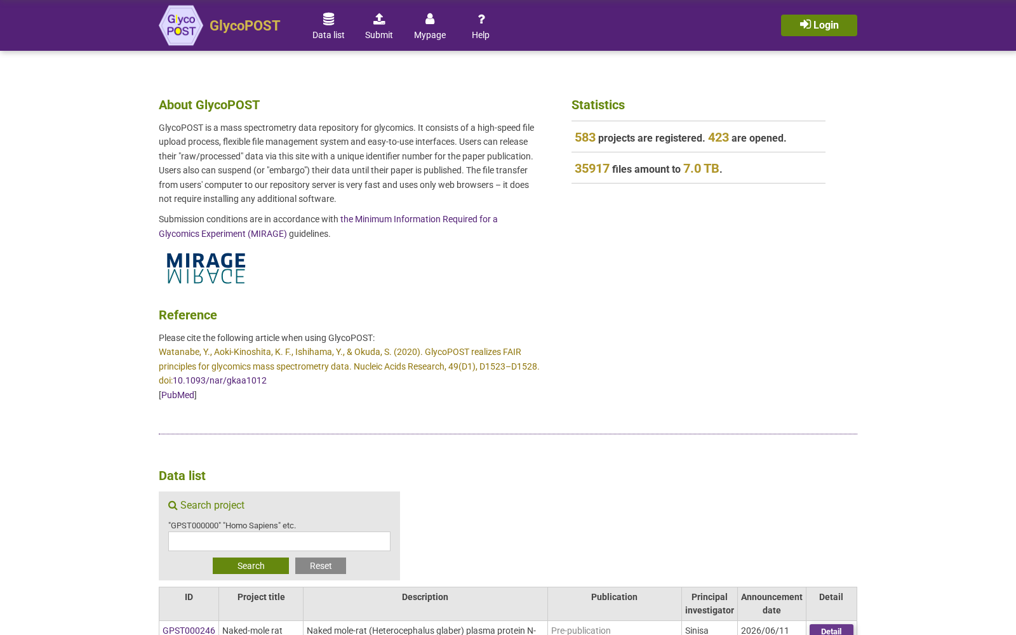Click the Help question mark icon
The height and width of the screenshot is (635, 1016).
481,19
